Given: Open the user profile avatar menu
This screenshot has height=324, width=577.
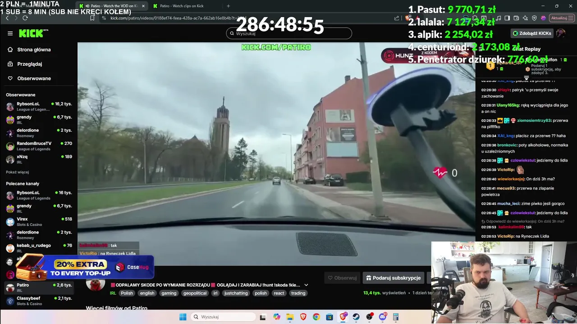Looking at the screenshot, I should pyautogui.click(x=561, y=33).
